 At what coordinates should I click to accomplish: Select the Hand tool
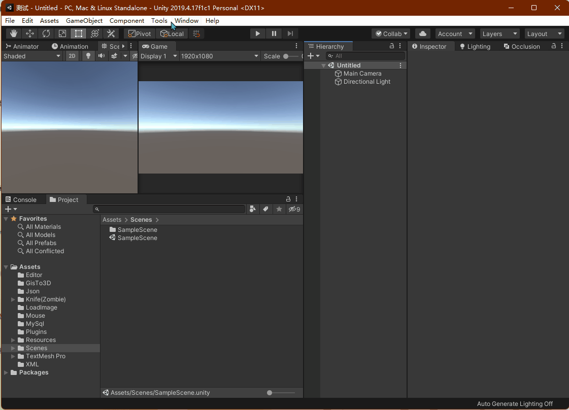pyautogui.click(x=14, y=33)
